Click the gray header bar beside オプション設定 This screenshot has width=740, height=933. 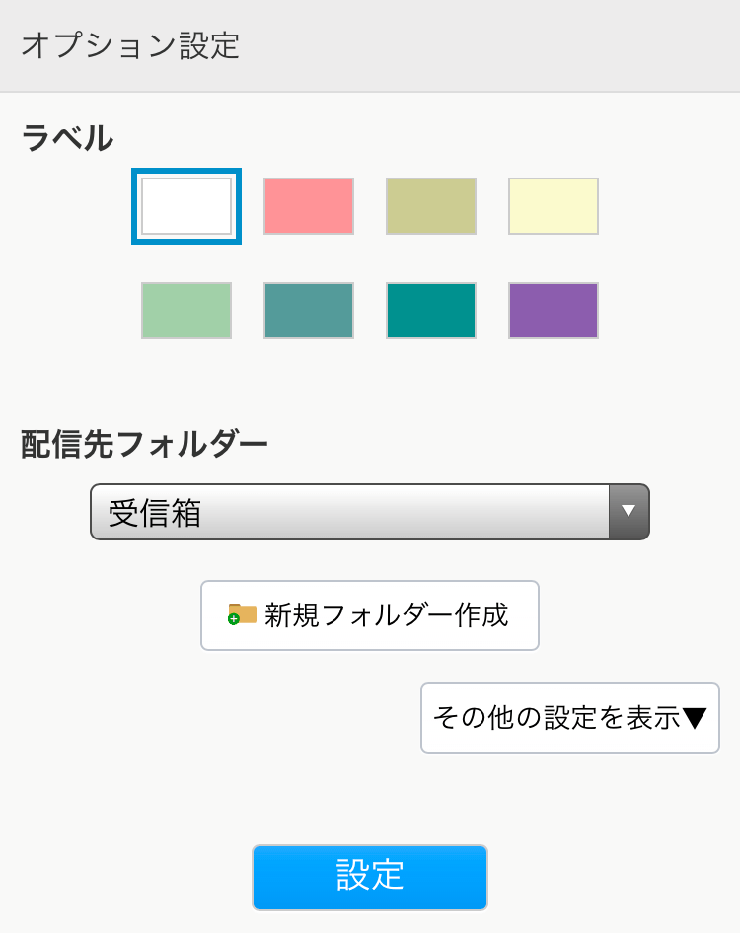493,46
